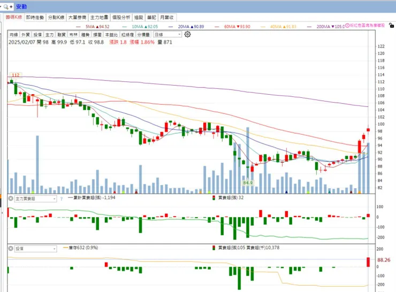396x292 pixels.
Task: Toggle the 本益比 overlay button
Action: 111,35
